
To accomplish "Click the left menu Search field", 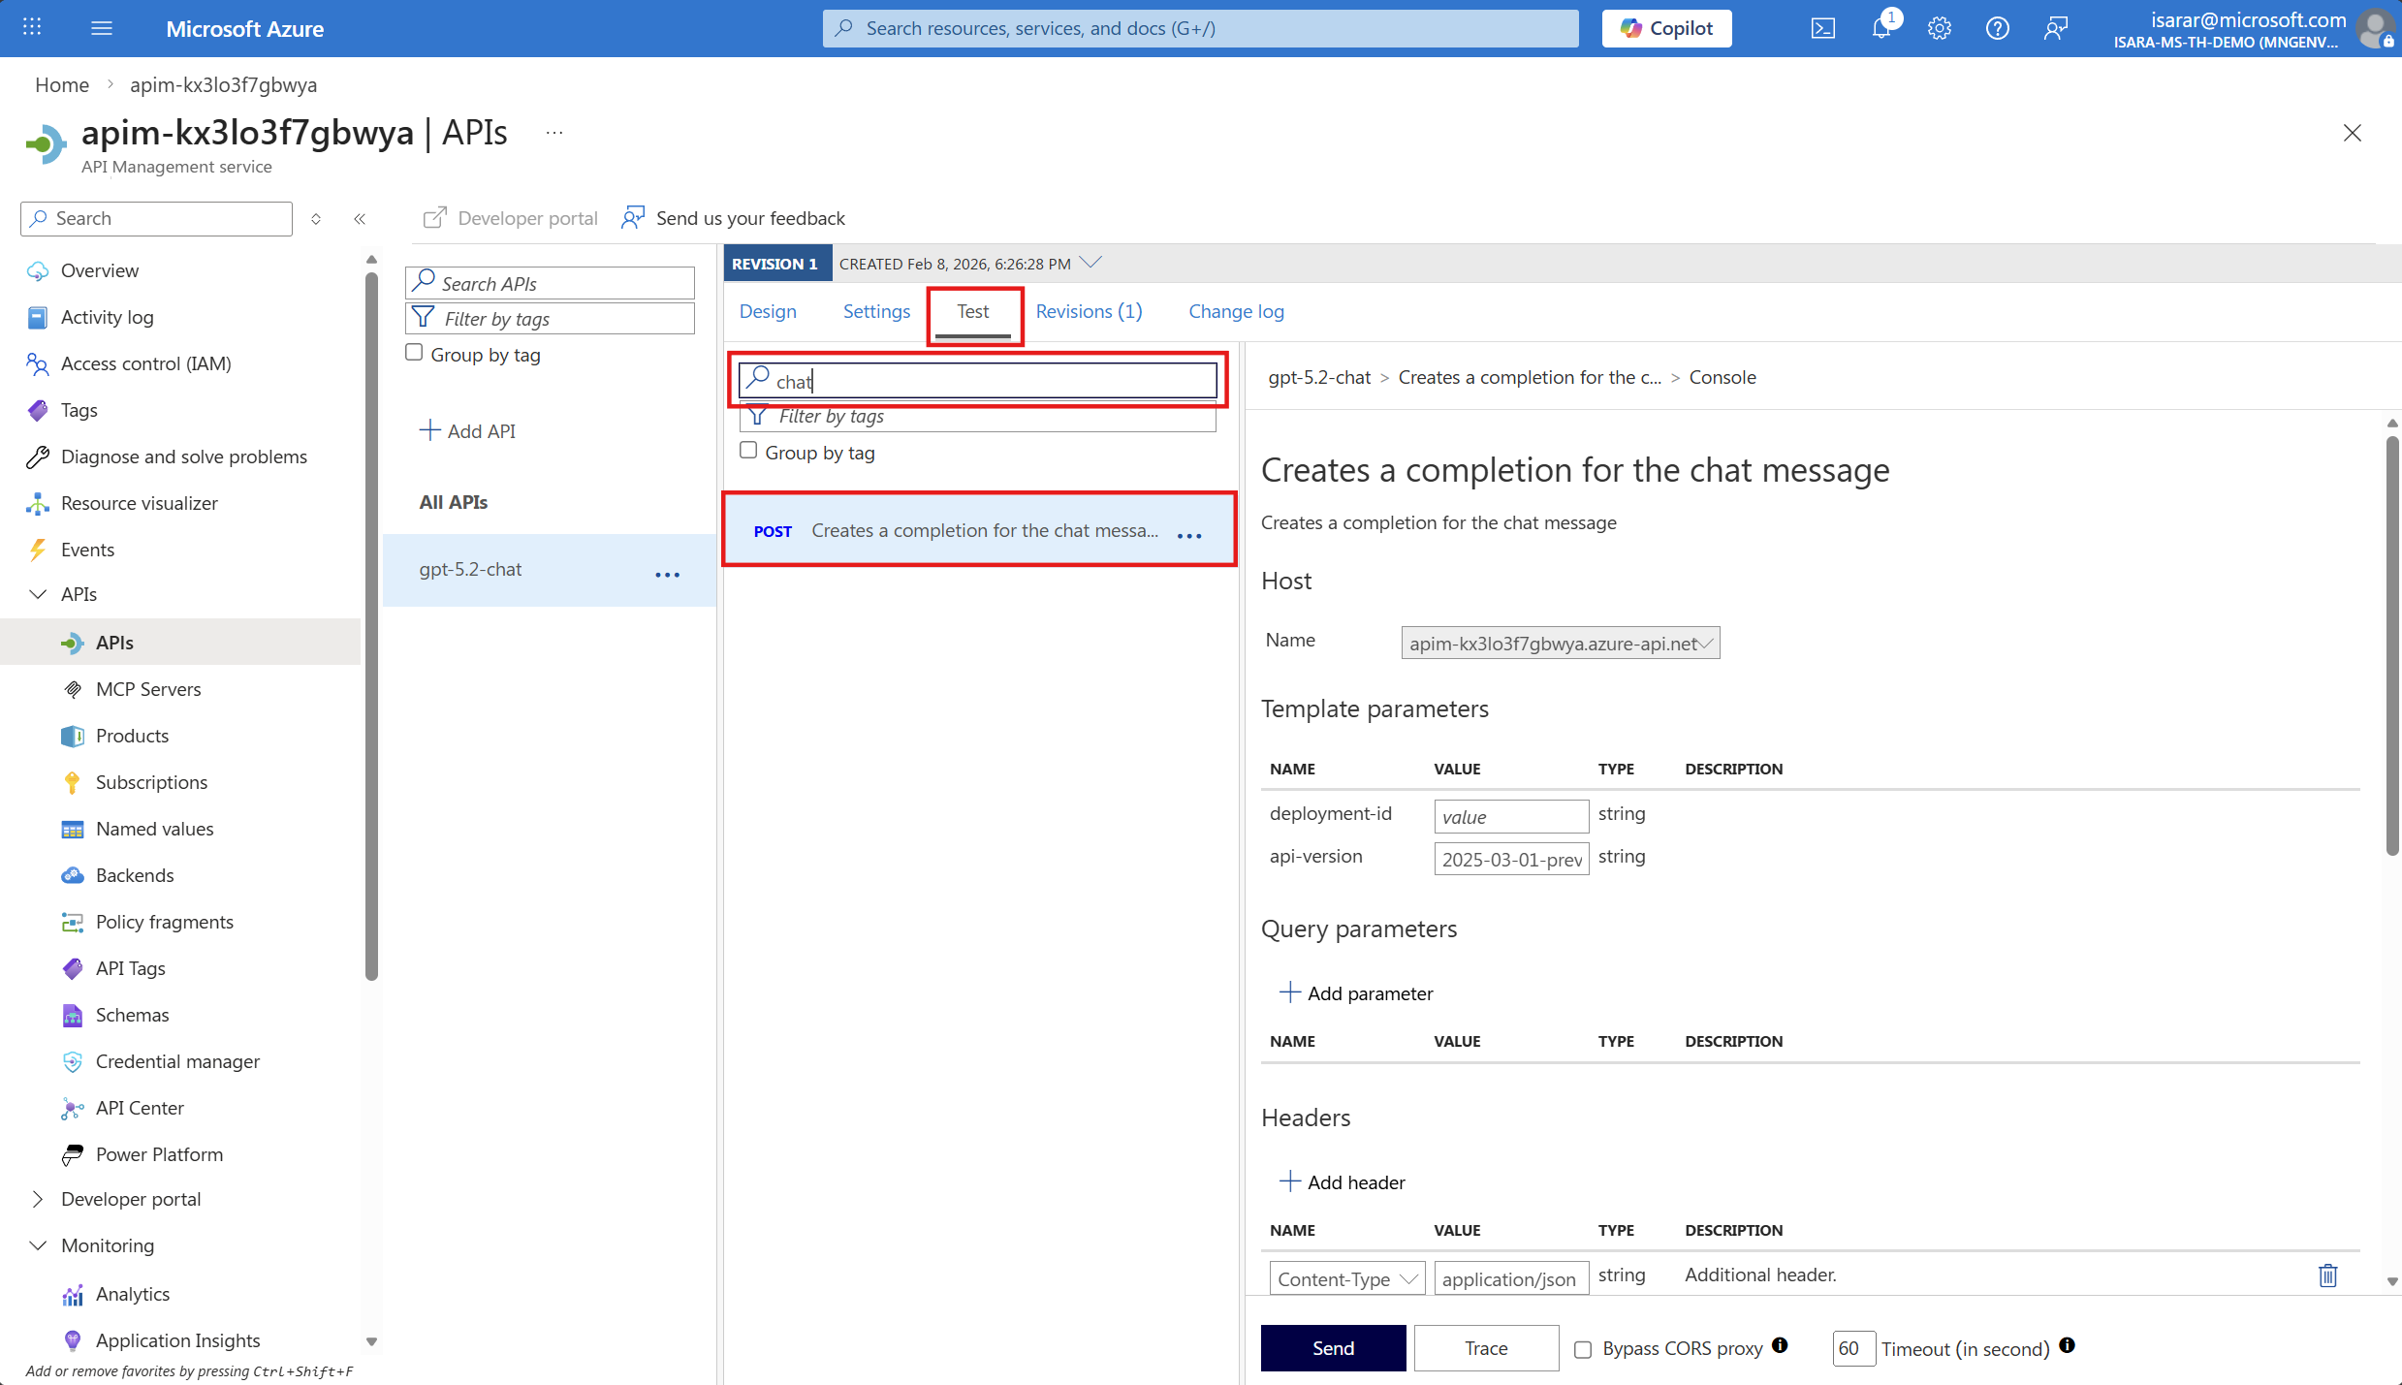I will click(x=156, y=218).
